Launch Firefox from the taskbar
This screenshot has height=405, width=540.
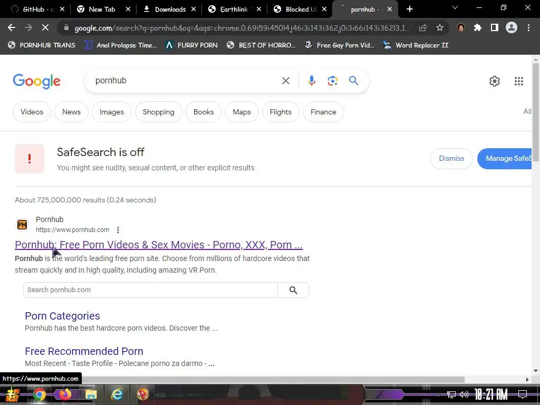(65, 394)
